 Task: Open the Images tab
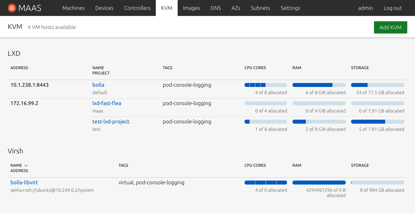191,8
